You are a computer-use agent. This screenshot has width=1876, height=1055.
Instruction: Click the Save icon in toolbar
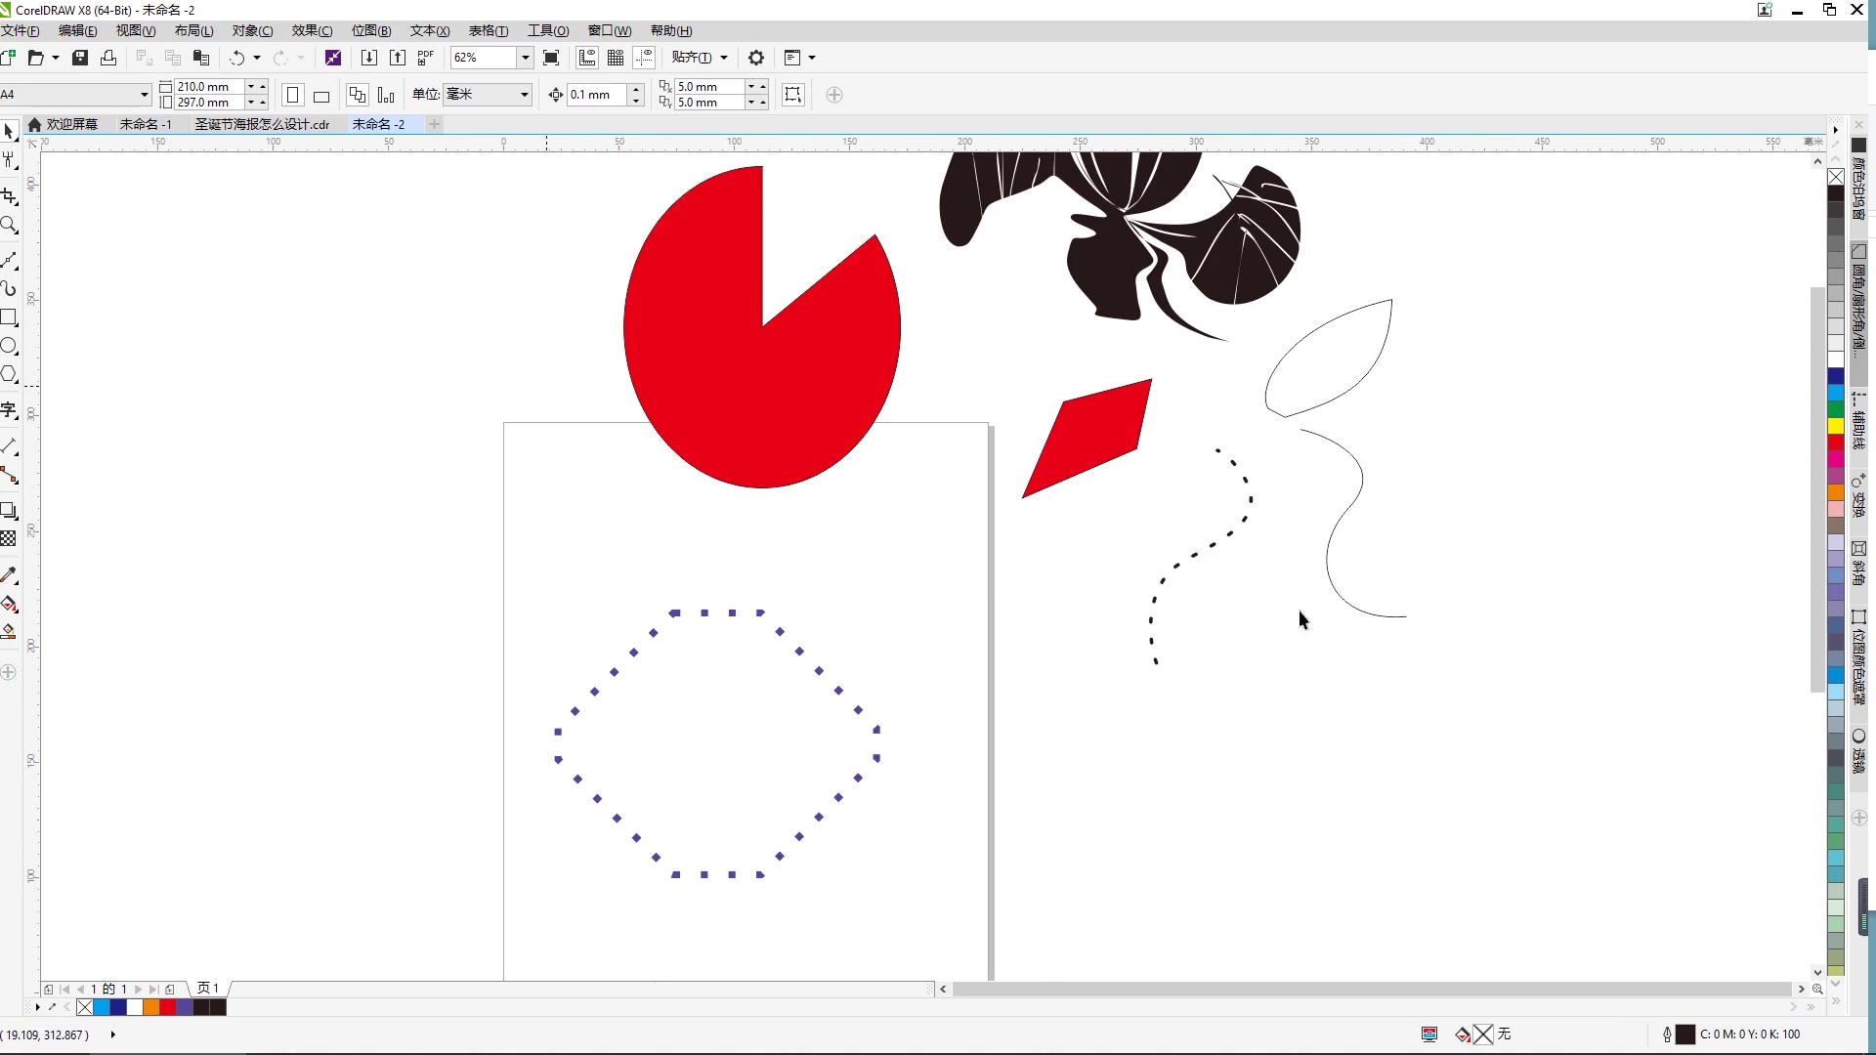80,58
